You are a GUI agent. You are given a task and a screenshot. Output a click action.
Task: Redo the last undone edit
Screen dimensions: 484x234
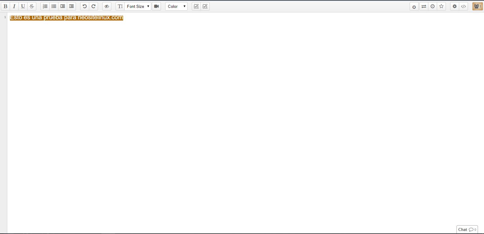[x=93, y=6]
